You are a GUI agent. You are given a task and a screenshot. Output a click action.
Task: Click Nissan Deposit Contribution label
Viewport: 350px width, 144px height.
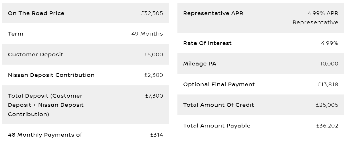(51, 75)
